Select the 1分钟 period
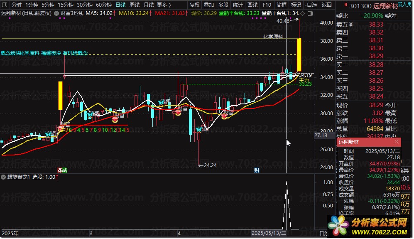 click(32, 5)
